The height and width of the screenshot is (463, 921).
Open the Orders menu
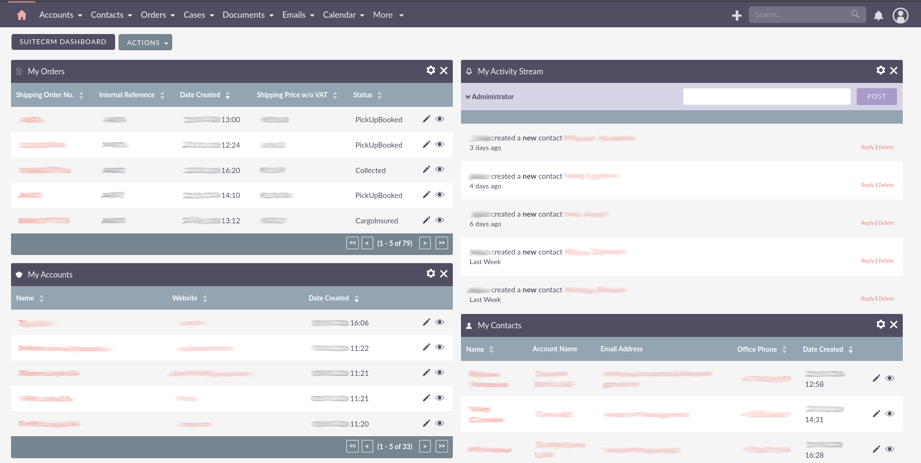157,15
